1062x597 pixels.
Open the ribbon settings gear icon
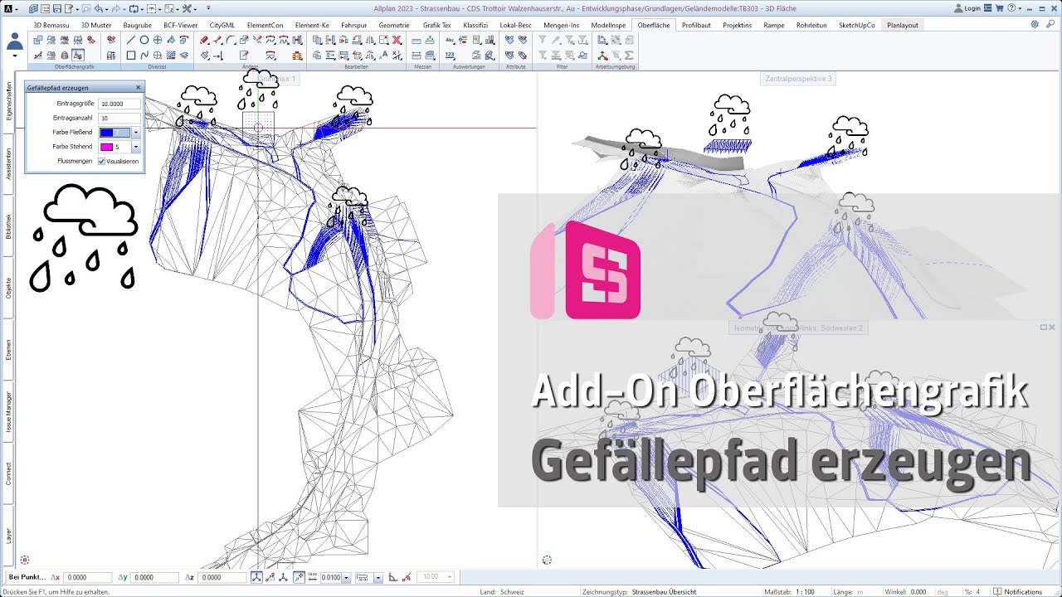[1035, 24]
